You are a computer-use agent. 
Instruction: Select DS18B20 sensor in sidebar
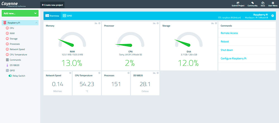[15, 65]
